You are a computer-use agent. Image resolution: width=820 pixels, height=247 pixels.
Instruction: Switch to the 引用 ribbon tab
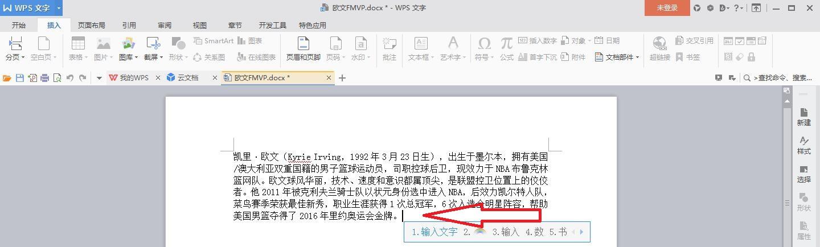[129, 25]
